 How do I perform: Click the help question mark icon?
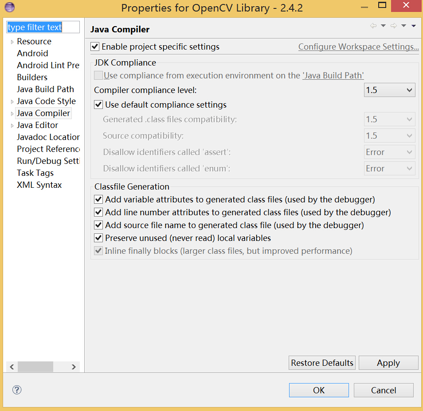click(x=17, y=390)
